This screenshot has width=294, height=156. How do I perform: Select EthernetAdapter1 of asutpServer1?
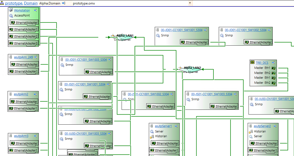click(x=164, y=150)
